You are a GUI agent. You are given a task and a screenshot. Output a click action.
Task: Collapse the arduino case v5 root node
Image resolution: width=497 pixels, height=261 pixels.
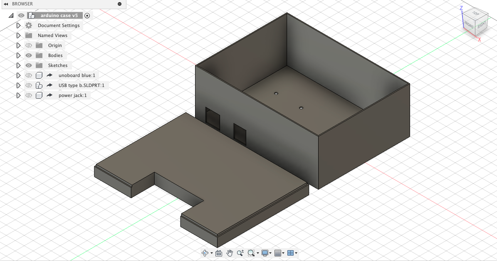coord(11,15)
